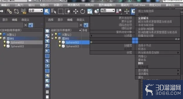This screenshot has height=99, width=183.
Task: Click the Use Pivot Point Center icon
Action: (119, 11)
